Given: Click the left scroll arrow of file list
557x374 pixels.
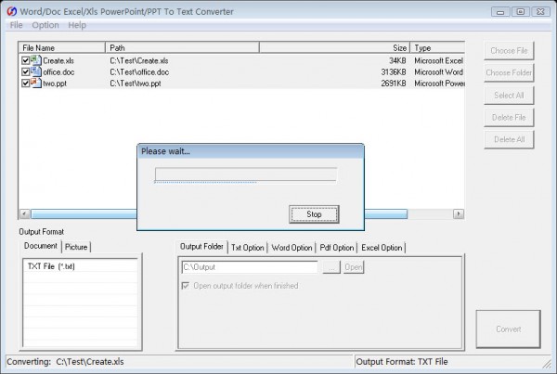Looking at the screenshot, I should [24, 213].
